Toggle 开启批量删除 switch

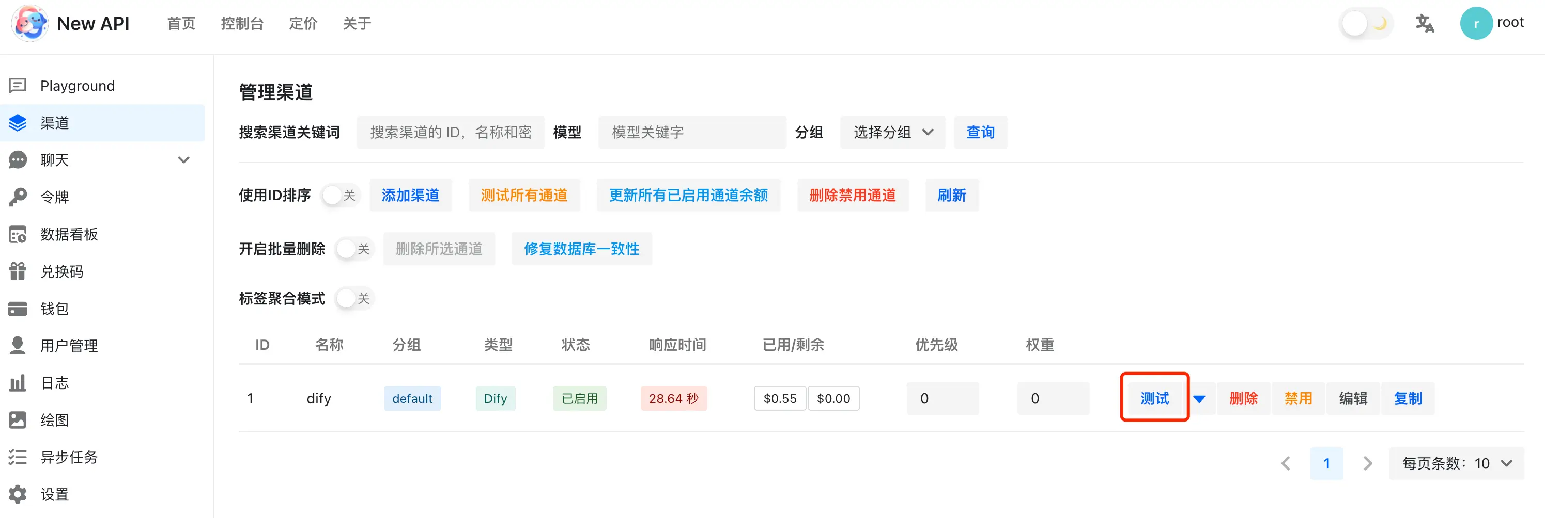pos(354,249)
